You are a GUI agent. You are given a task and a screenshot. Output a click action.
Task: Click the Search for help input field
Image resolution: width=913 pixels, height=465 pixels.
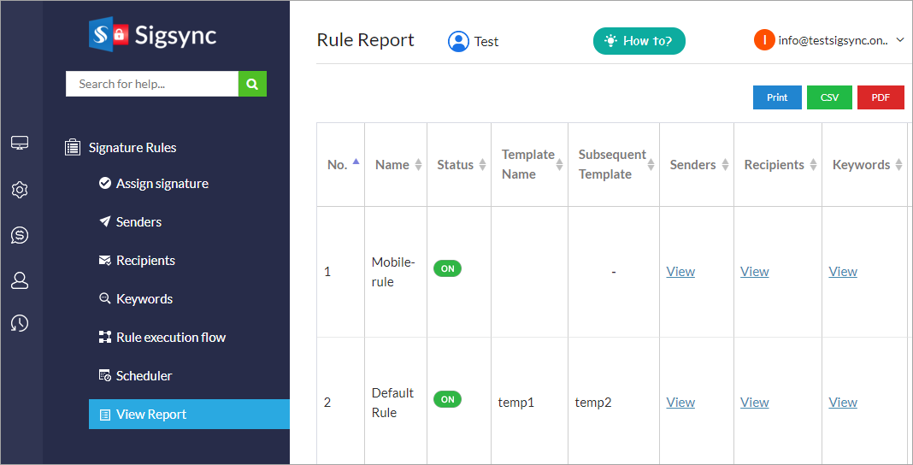pyautogui.click(x=151, y=84)
